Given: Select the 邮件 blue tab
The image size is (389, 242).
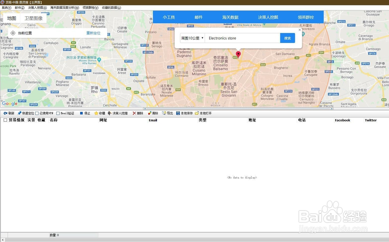Looking at the screenshot, I should (198, 17).
